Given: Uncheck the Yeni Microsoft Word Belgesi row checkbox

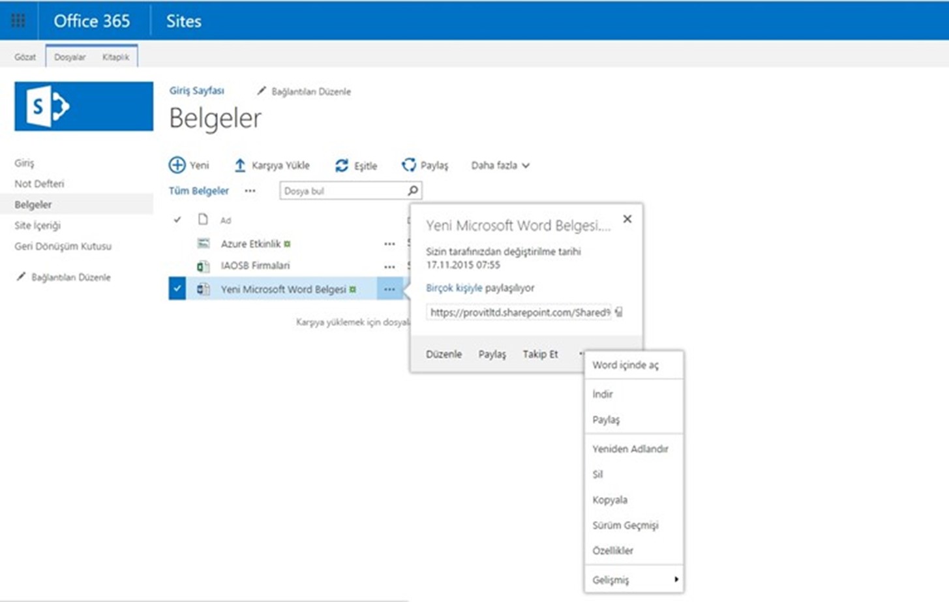Looking at the screenshot, I should point(177,288).
